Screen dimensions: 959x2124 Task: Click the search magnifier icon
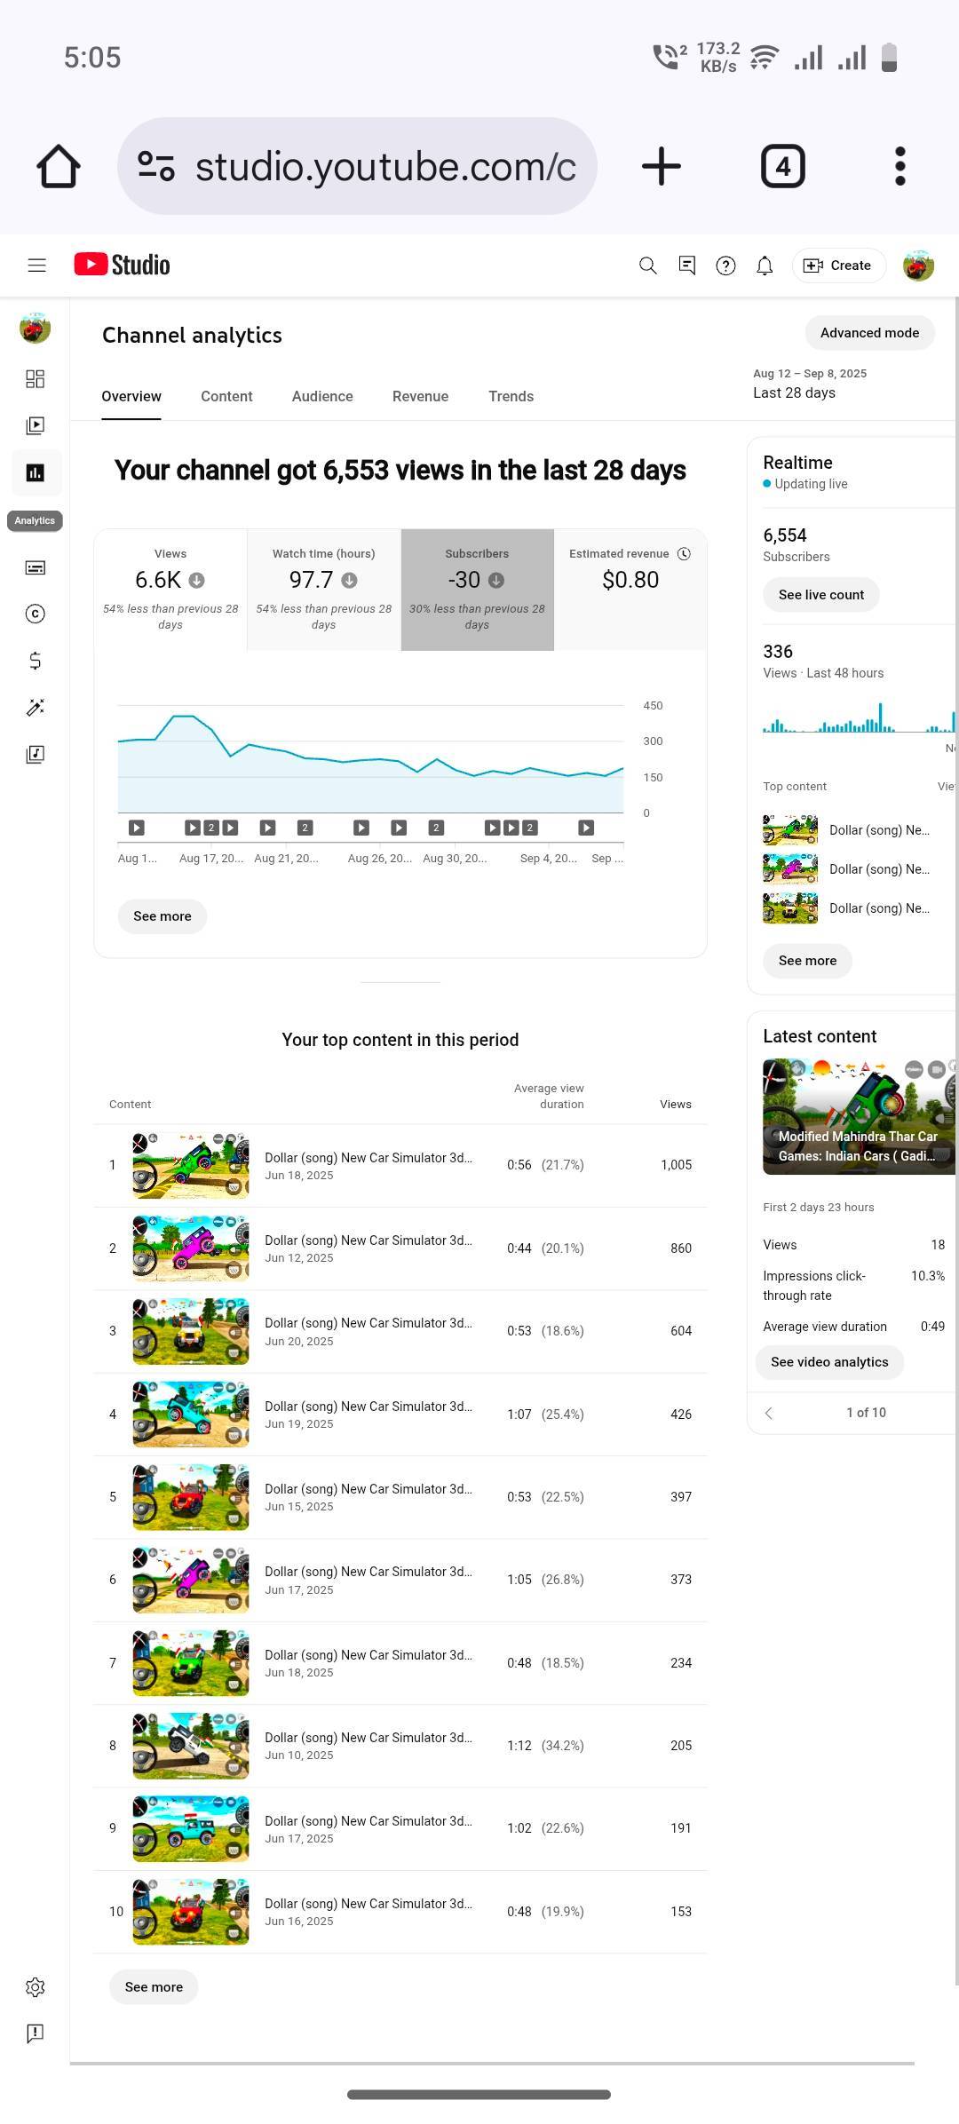[647, 265]
